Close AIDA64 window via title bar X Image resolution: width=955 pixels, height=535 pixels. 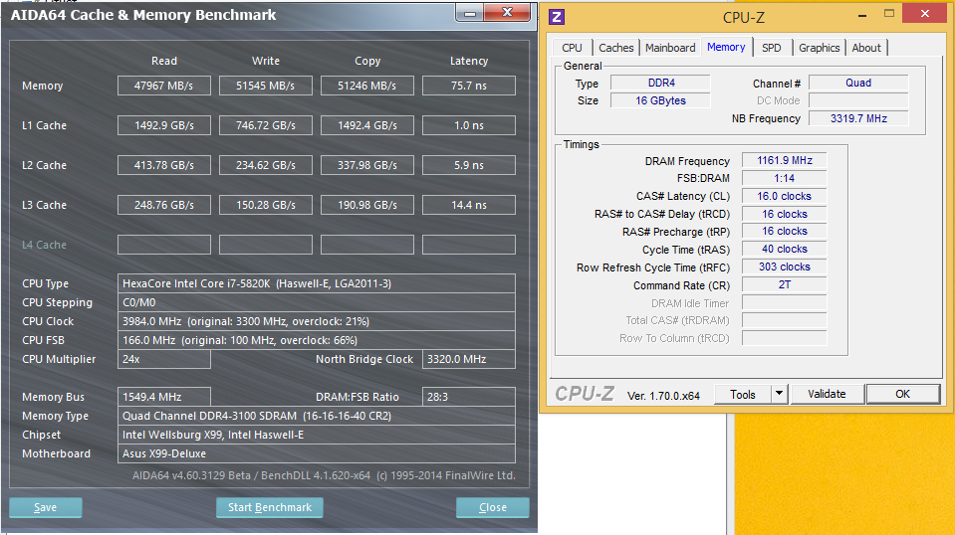507,13
